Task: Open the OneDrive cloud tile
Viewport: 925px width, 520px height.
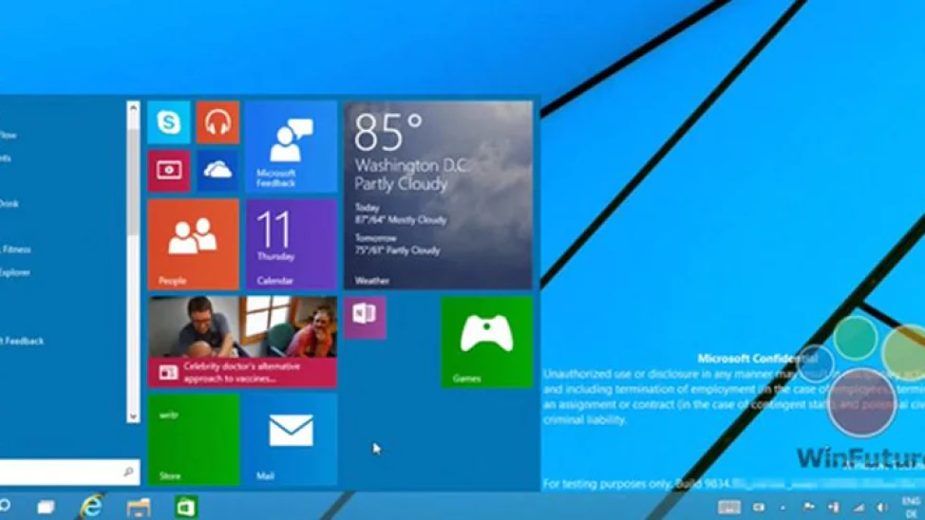Action: pos(217,171)
